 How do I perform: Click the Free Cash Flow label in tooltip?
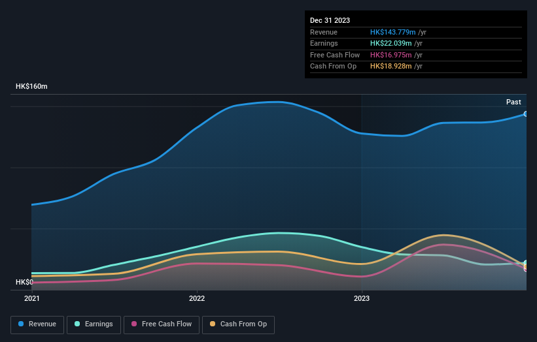coord(335,55)
